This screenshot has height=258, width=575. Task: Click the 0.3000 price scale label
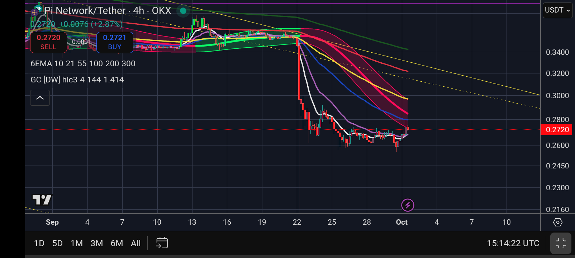(x=557, y=96)
